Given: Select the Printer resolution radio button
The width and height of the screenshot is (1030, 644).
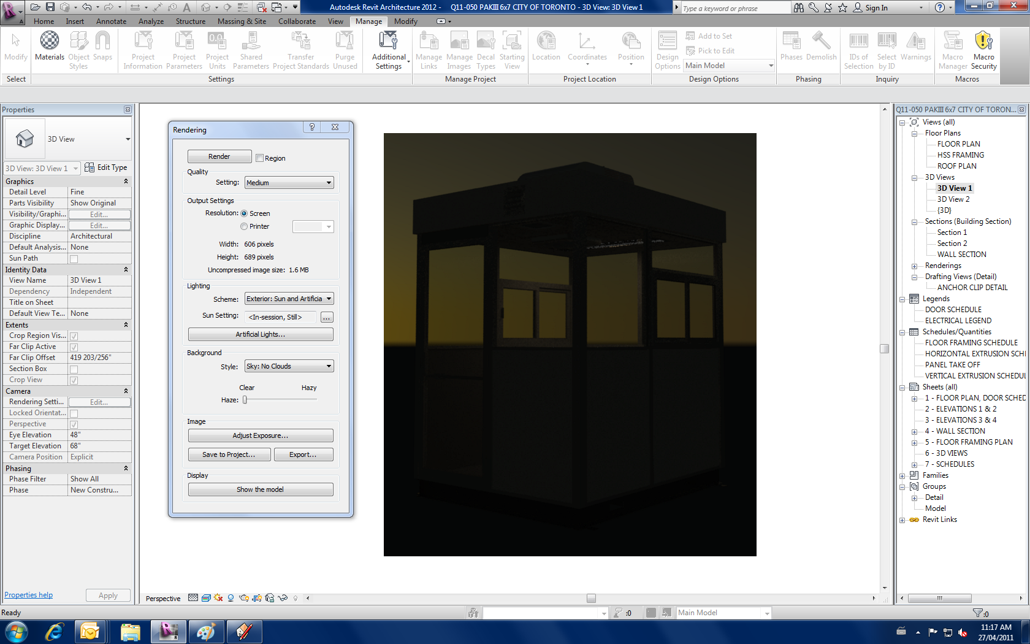Looking at the screenshot, I should point(244,226).
